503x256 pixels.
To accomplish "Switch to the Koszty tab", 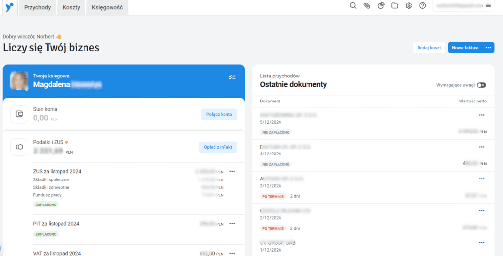I will [71, 7].
